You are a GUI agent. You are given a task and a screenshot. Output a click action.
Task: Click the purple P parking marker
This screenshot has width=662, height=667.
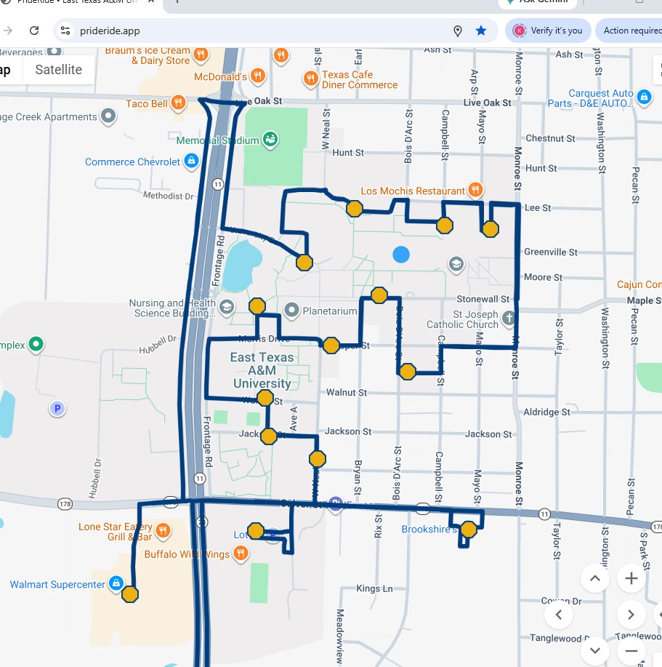tap(57, 409)
